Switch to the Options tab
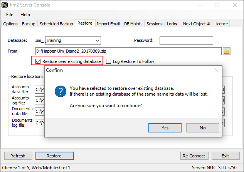Viewport: 244px width, 172px height. [10, 24]
